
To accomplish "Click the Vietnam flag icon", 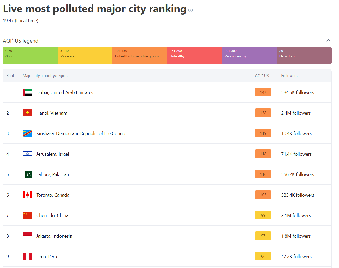I will [x=27, y=113].
